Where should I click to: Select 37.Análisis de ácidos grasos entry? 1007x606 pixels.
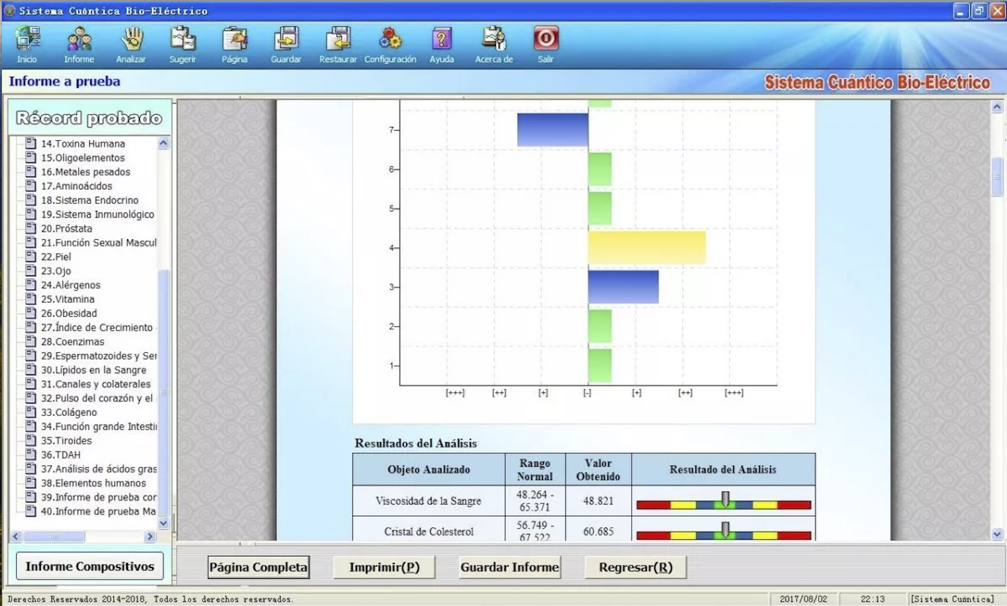(99, 469)
